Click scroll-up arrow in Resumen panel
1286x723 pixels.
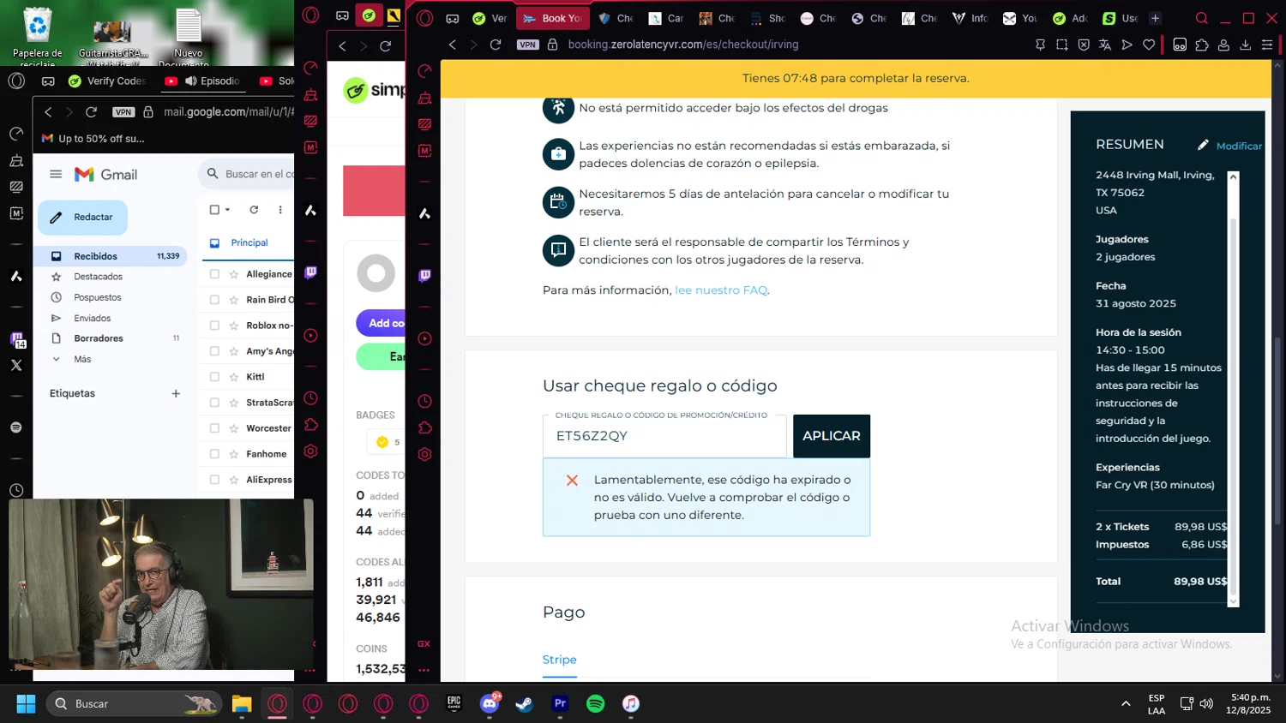(x=1233, y=176)
